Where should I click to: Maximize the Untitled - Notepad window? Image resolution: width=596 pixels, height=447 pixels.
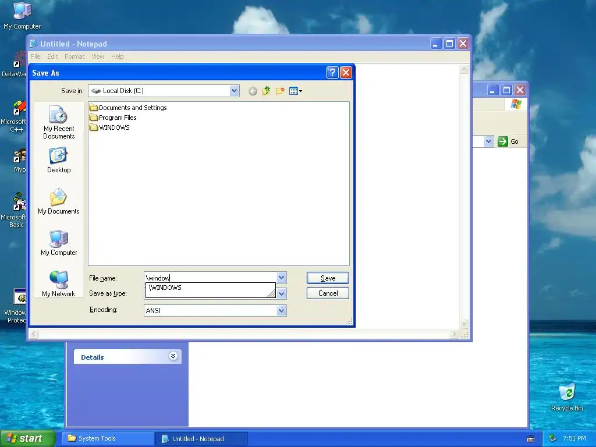(449, 44)
